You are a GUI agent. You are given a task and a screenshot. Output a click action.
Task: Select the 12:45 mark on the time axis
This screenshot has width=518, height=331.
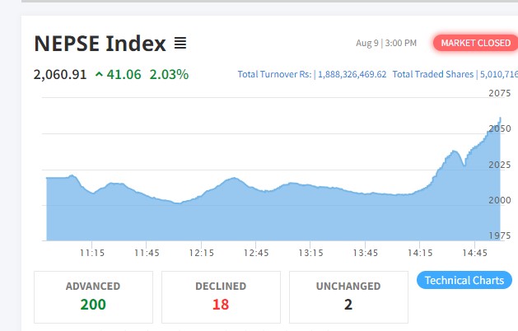tap(256, 253)
